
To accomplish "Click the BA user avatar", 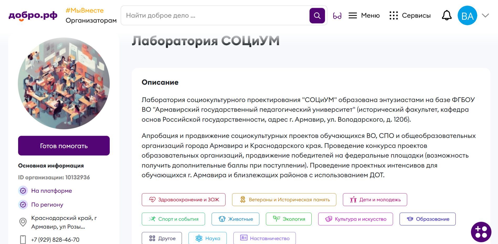I will pyautogui.click(x=467, y=16).
